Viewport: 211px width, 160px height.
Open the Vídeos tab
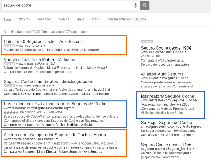pos(64,19)
